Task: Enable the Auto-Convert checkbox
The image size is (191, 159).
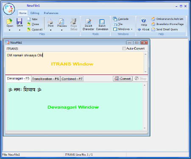Action: pyautogui.click(x=124, y=48)
